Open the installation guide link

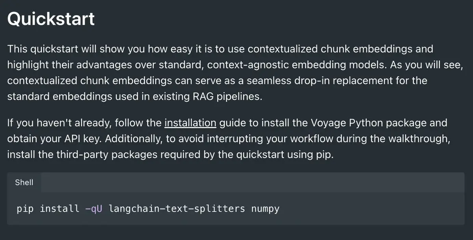tap(190, 123)
